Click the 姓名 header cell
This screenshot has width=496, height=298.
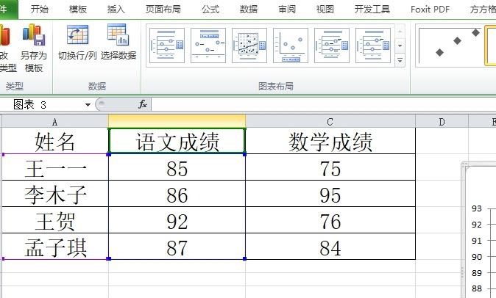(54, 141)
